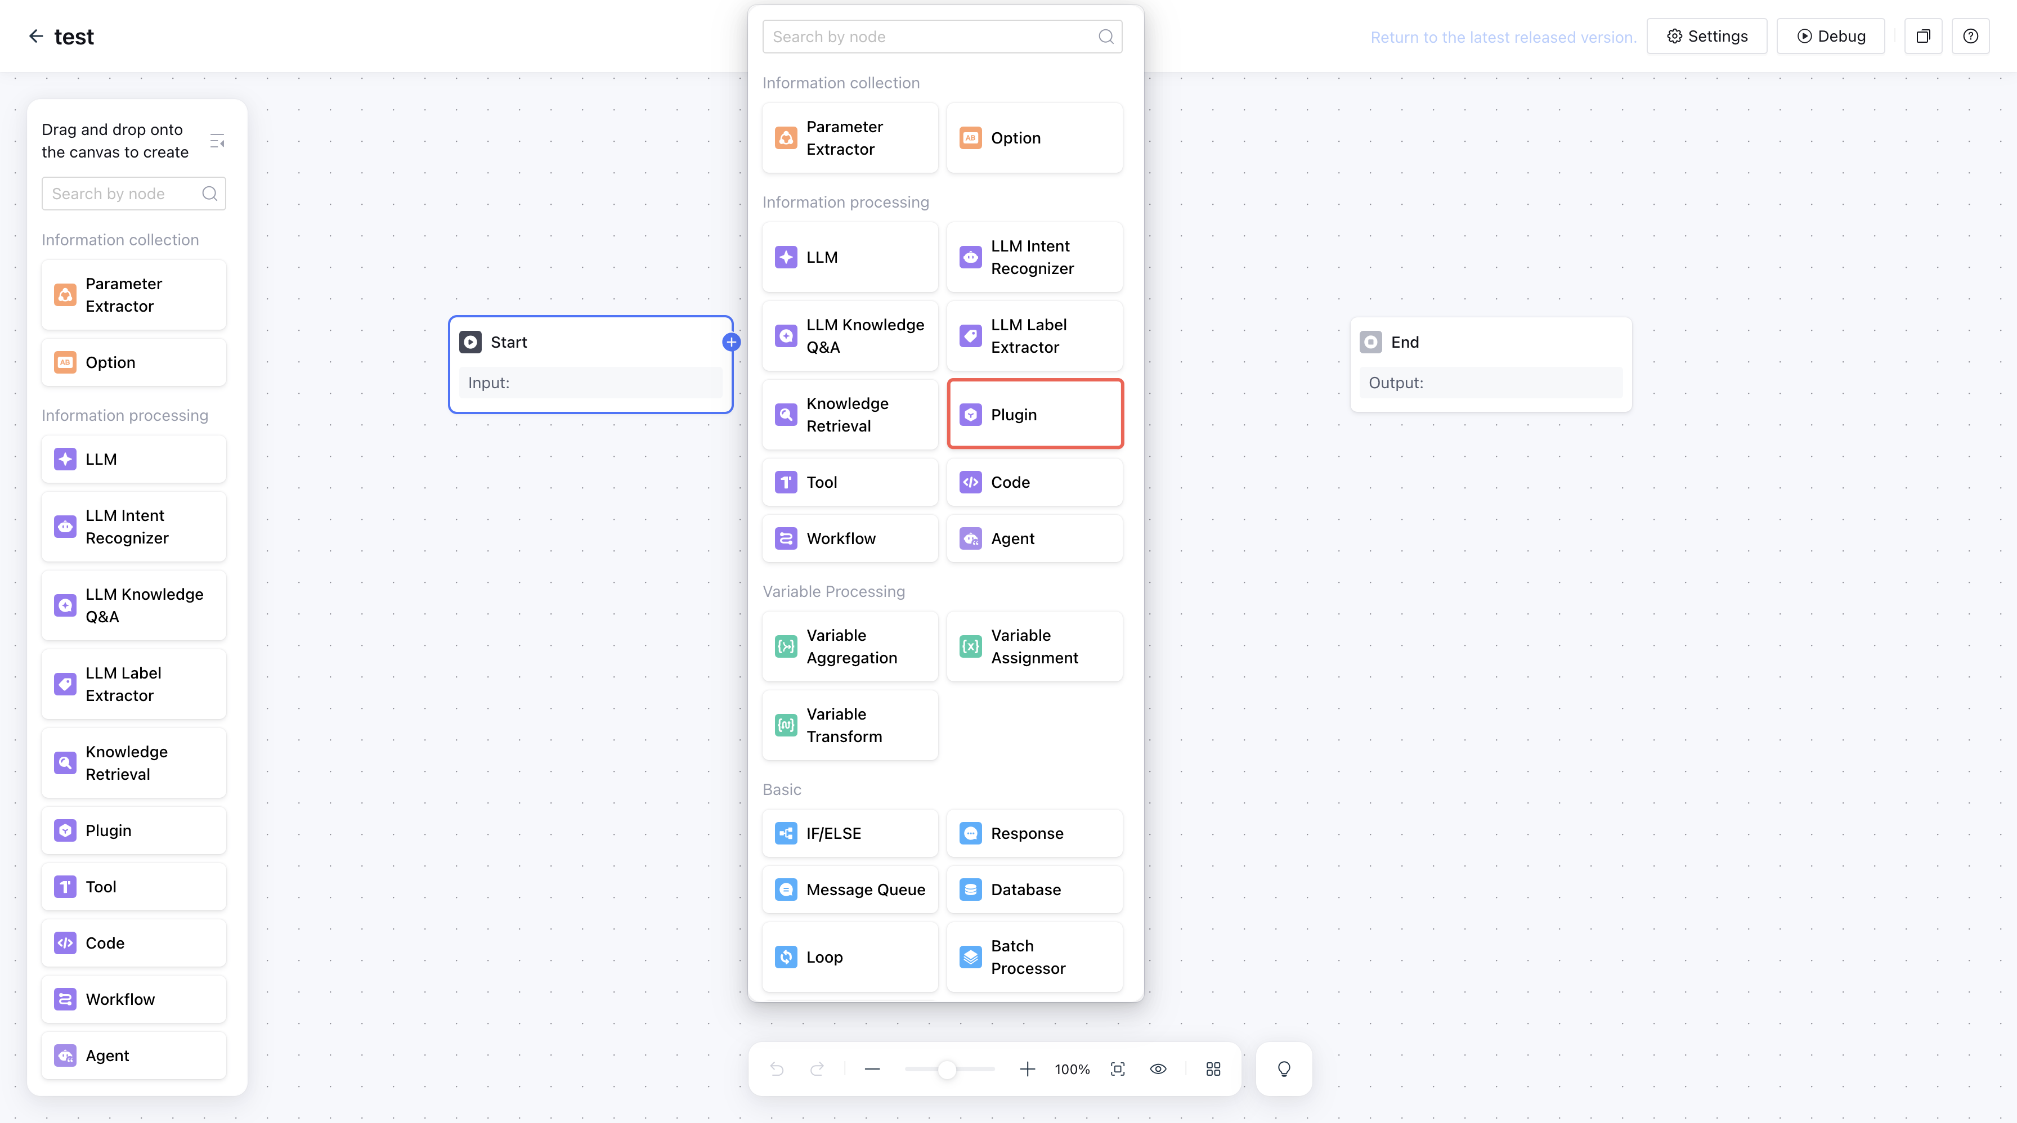Screen dimensions: 2017x1123
Task: Click the redo arrow in bottom toolbar
Action: (x=817, y=1069)
